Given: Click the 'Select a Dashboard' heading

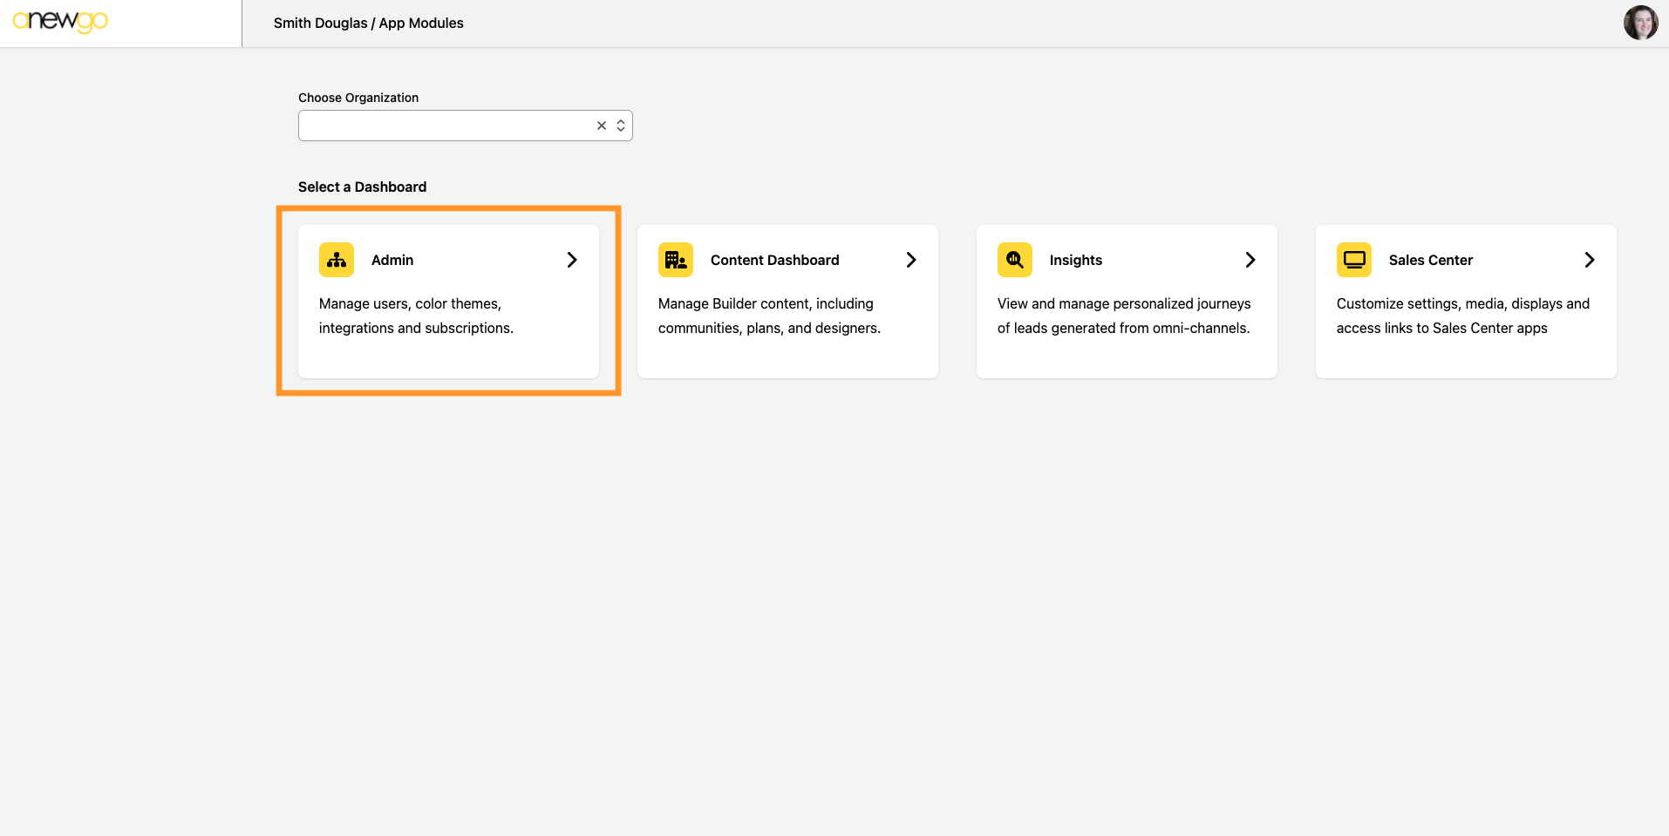Looking at the screenshot, I should (x=362, y=187).
